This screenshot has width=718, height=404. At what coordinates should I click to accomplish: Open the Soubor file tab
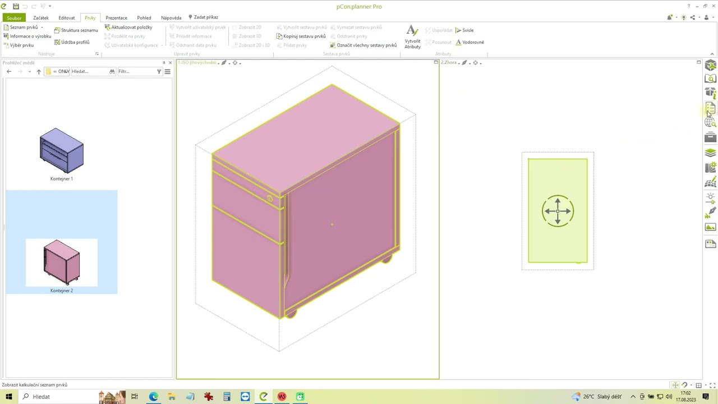click(14, 18)
